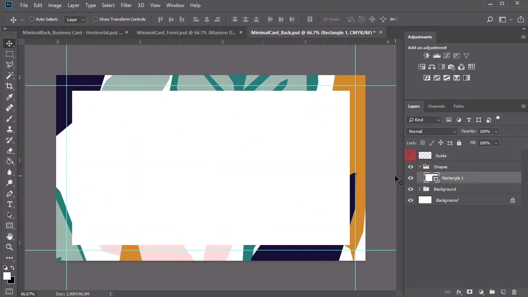Image resolution: width=528 pixels, height=297 pixels.
Task: Expand the Background layer group
Action: click(420, 189)
